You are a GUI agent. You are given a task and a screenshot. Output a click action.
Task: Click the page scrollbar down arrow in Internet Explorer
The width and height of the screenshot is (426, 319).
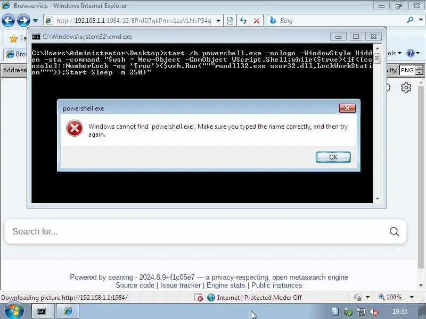coord(421,286)
